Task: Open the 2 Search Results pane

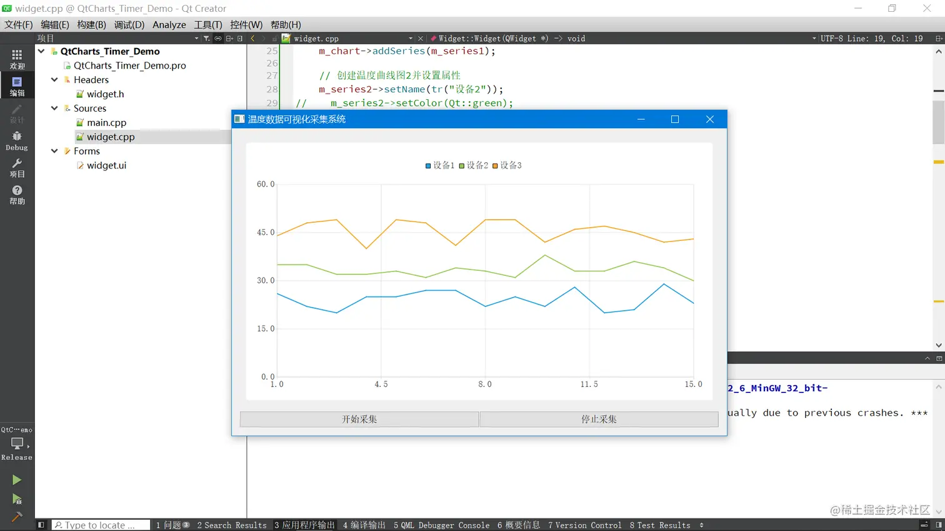Action: coord(232,525)
